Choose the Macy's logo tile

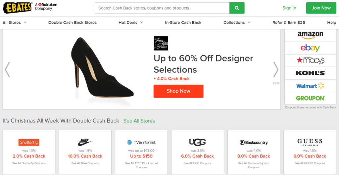tap(310, 61)
